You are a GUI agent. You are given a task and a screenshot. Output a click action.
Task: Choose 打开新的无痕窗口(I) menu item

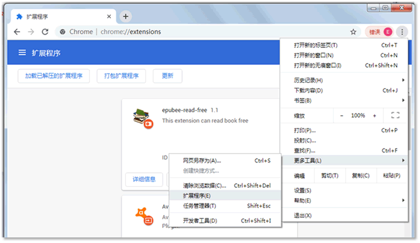(x=344, y=65)
